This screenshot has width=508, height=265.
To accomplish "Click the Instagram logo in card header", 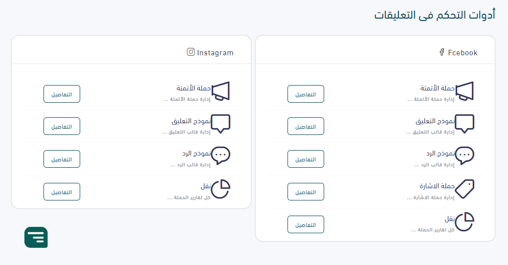I will coord(191,52).
